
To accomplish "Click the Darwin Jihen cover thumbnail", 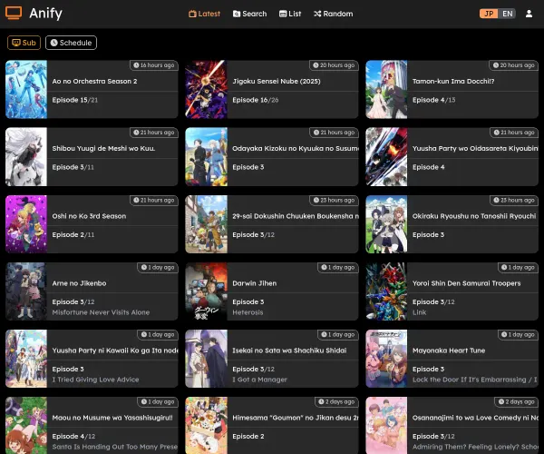I will click(206, 291).
